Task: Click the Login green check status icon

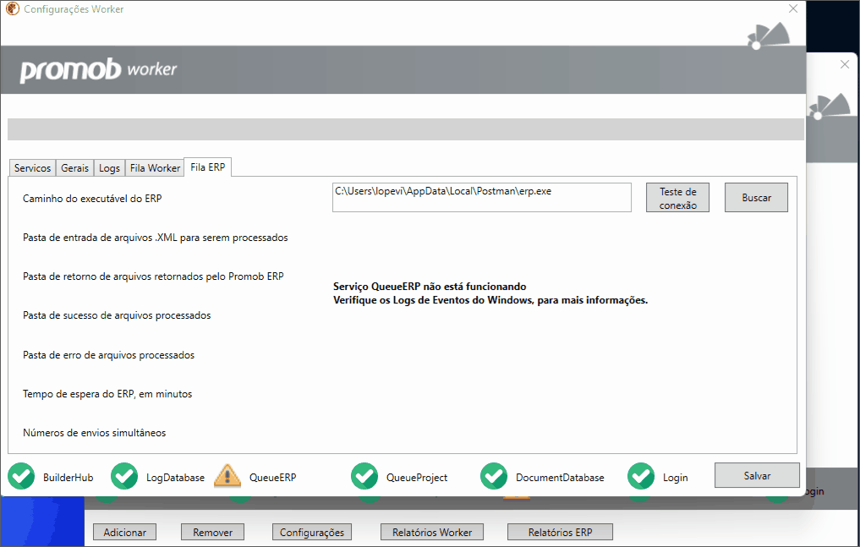Action: point(641,476)
